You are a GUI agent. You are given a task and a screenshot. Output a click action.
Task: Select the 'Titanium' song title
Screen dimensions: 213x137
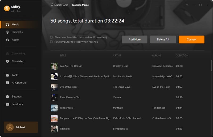65,129
